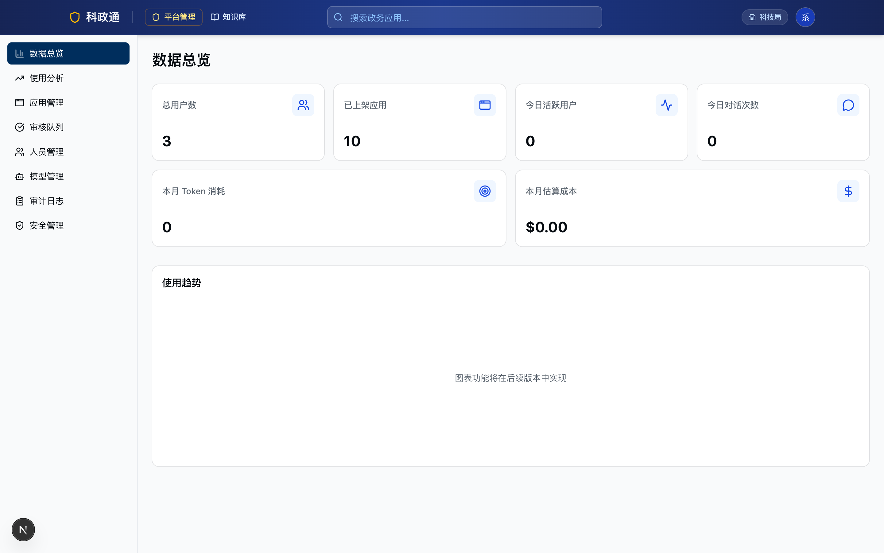Image resolution: width=884 pixels, height=553 pixels.
Task: Open 模型管理 in the sidebar
Action: click(x=68, y=176)
